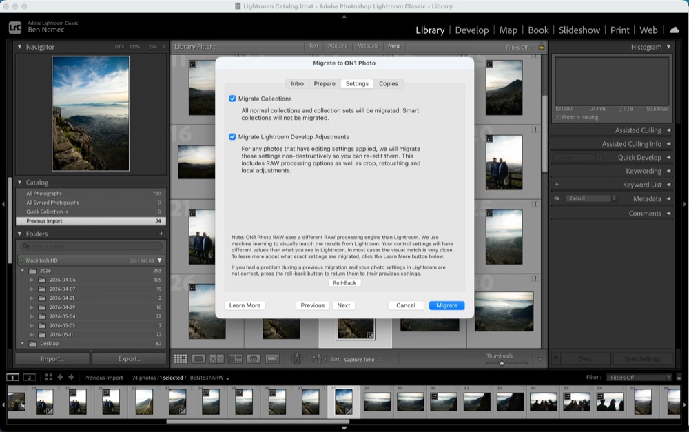The width and height of the screenshot is (689, 432).
Task: Go back with filmstrip left arrow
Action: (60, 377)
